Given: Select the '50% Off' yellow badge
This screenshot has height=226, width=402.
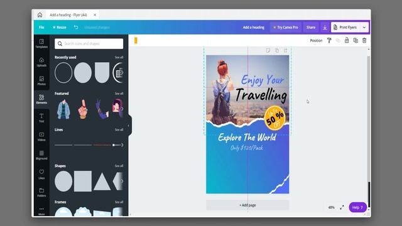Looking at the screenshot, I should 274,119.
